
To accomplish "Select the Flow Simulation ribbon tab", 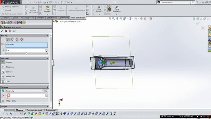I will [x=78, y=18].
